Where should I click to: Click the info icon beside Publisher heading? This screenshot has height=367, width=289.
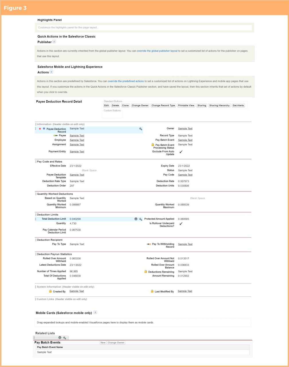(x=54, y=42)
